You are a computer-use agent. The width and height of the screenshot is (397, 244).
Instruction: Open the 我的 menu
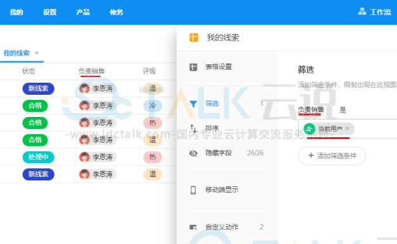(x=16, y=12)
